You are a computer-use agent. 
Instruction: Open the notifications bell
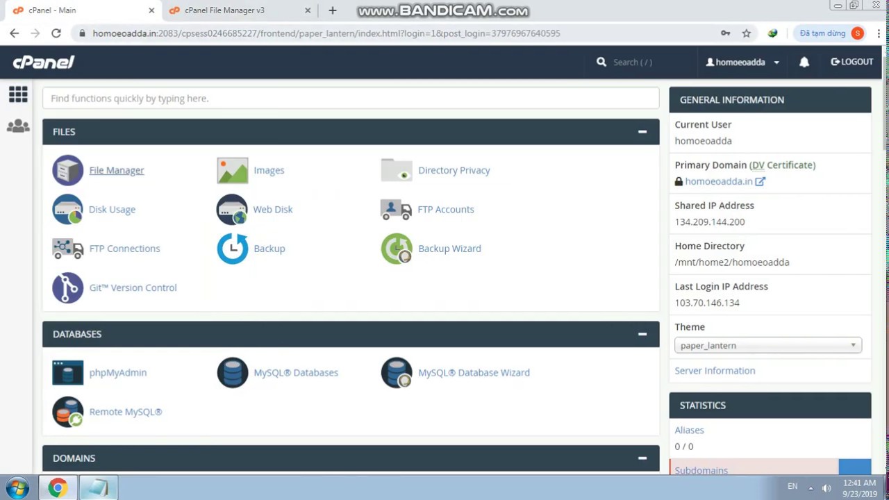(804, 62)
